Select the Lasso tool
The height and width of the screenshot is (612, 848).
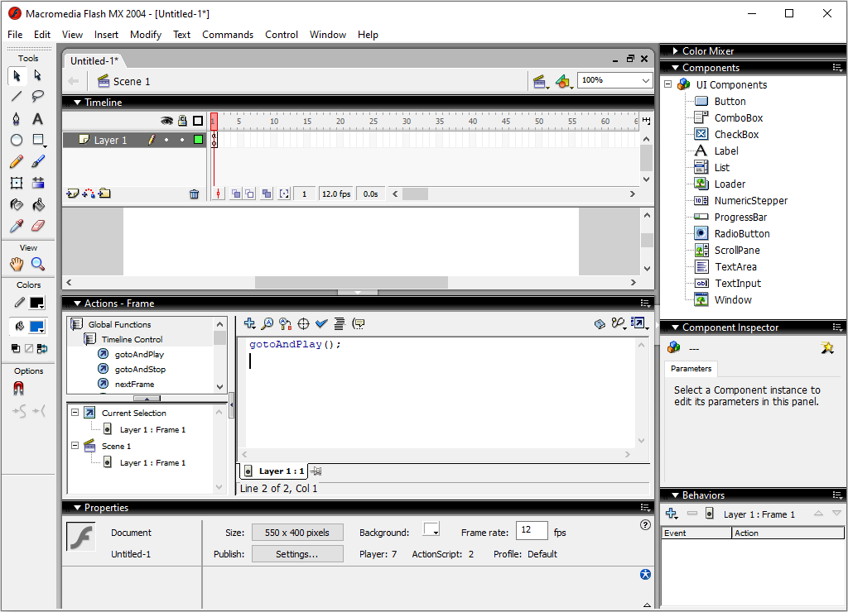click(x=37, y=97)
